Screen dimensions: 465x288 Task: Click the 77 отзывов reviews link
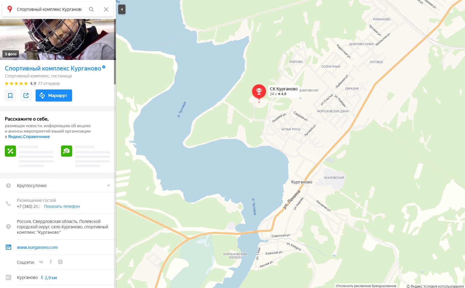(x=49, y=83)
